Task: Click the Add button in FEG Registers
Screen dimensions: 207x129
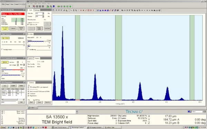Action: click(x=21, y=102)
